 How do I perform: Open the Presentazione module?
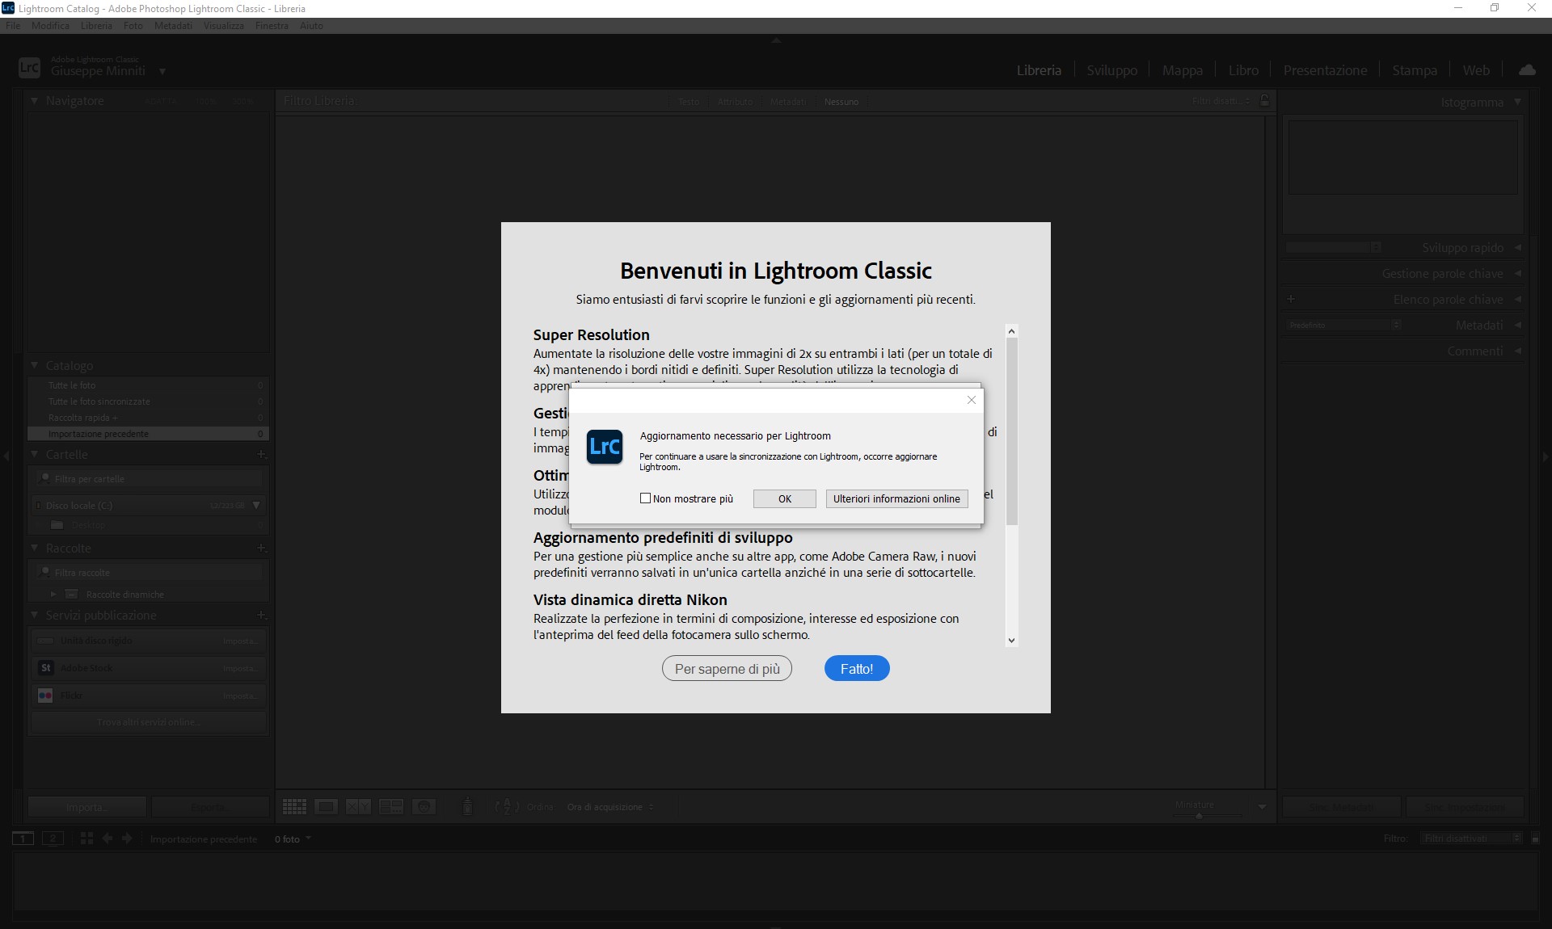pyautogui.click(x=1325, y=70)
